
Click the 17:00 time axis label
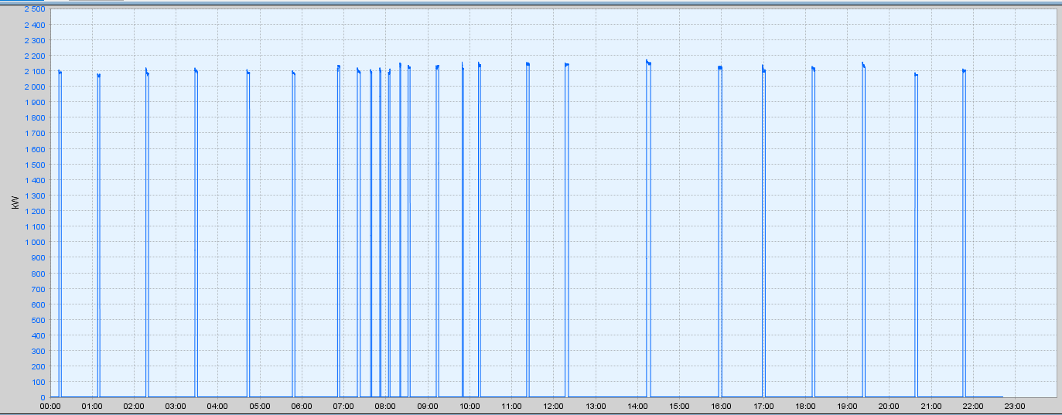[x=763, y=406]
